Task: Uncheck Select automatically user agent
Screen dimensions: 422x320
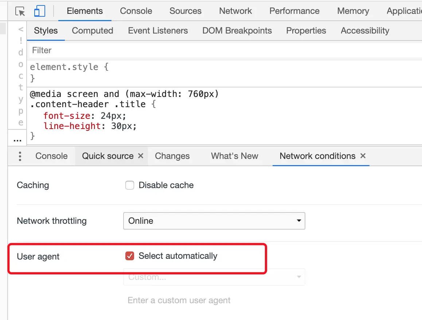Action: (130, 256)
